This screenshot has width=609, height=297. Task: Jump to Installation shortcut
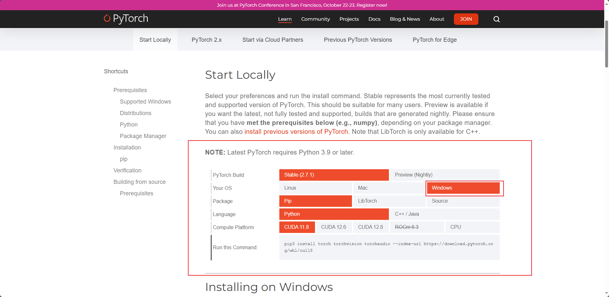[127, 148]
